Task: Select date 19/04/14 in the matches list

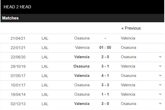Action: 18,95
